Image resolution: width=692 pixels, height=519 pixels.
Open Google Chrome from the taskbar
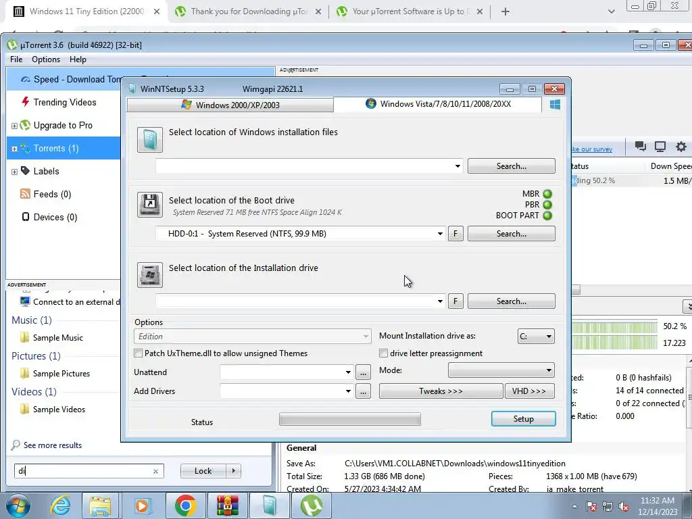pos(185,505)
